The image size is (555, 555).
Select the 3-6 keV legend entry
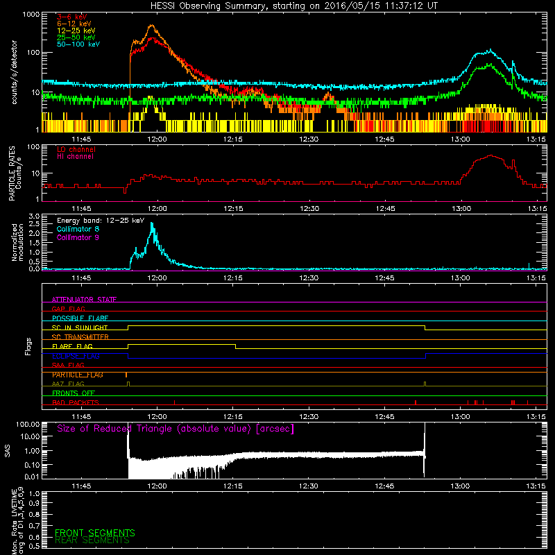pos(72,17)
